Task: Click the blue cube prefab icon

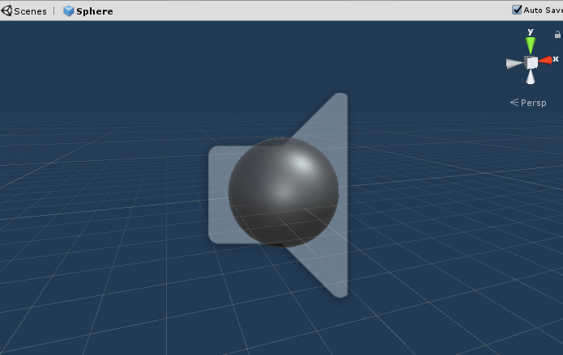Action: point(68,11)
